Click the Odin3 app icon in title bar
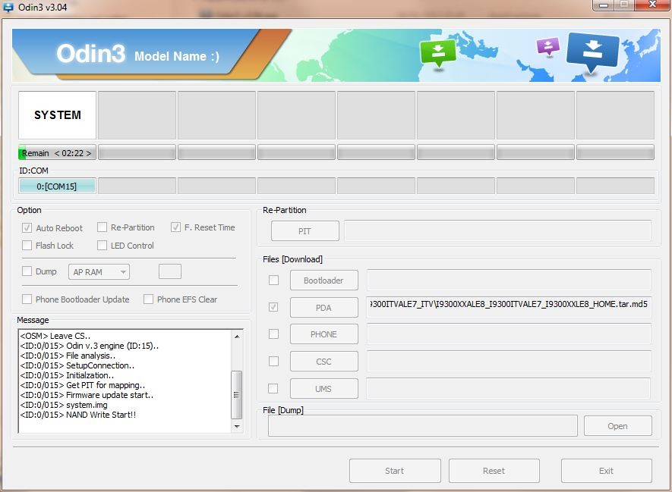This screenshot has height=492, width=672. (8, 7)
